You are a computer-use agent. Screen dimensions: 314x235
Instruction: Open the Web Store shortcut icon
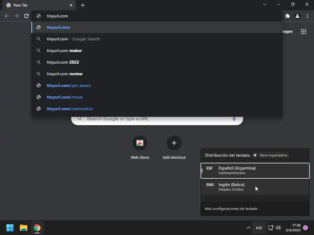[x=140, y=143]
